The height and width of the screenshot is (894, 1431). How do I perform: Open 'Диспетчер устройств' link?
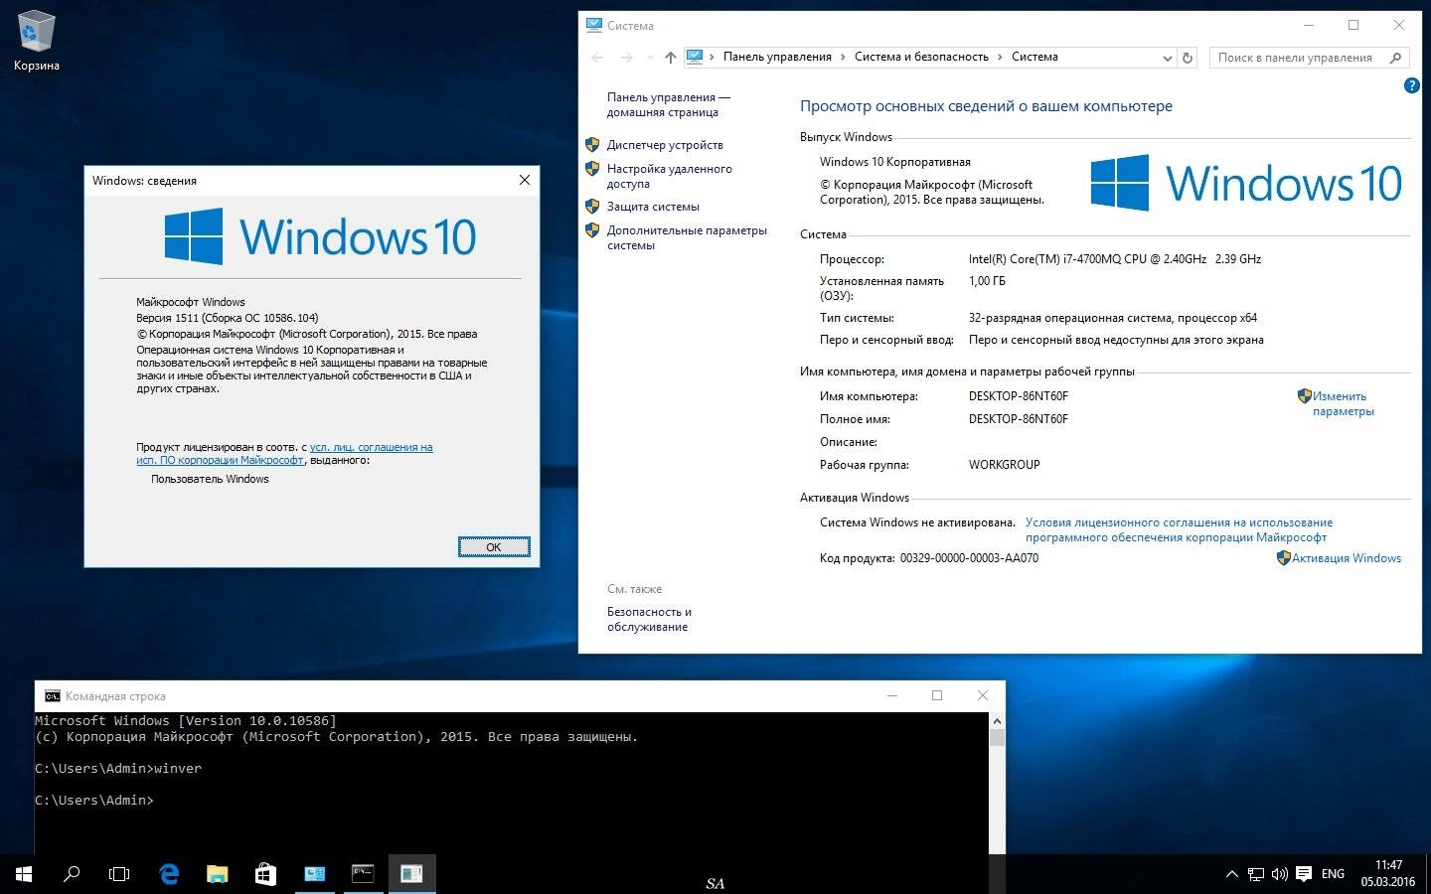tap(665, 145)
